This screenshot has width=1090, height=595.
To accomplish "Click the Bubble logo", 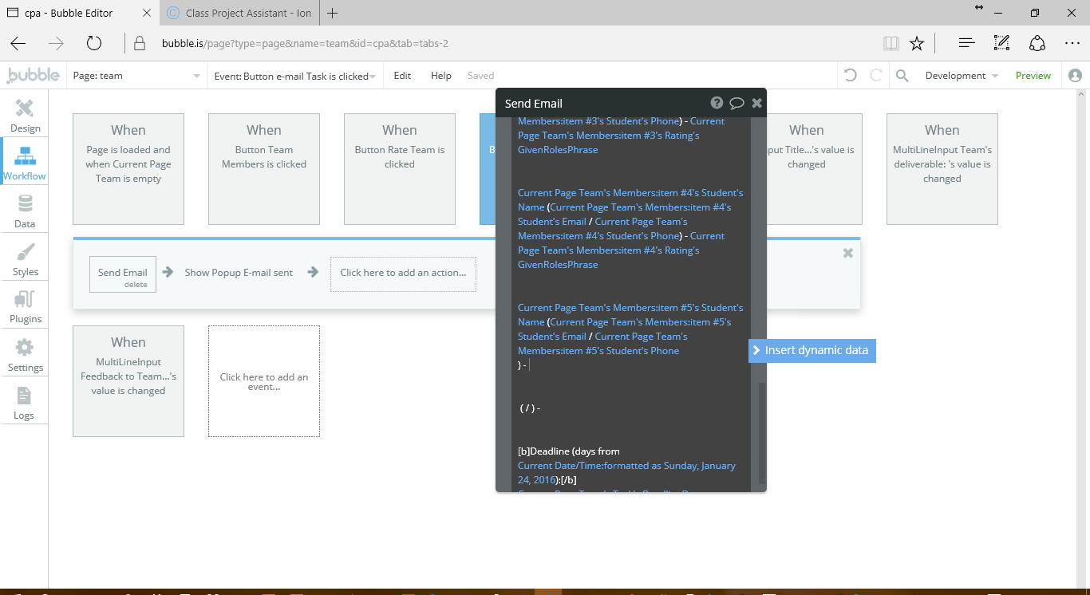I will [33, 76].
